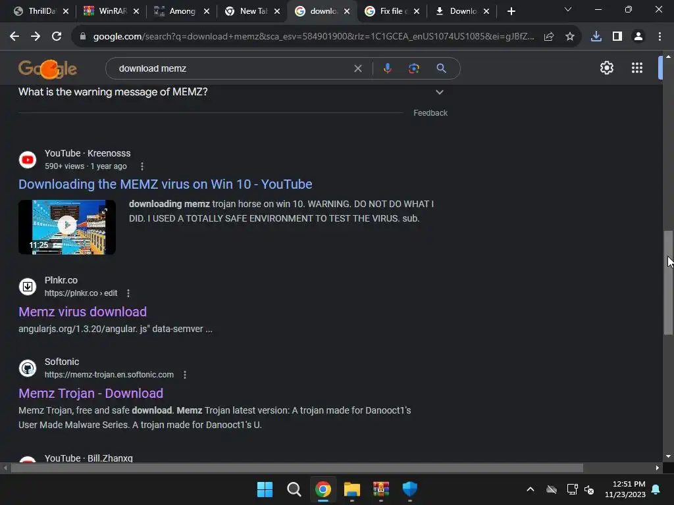Viewport: 674px width, 505px height.
Task: Open the muted volume tray icon
Action: [x=589, y=489]
